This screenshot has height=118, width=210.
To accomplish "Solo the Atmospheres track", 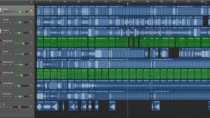I will pos(7,86).
